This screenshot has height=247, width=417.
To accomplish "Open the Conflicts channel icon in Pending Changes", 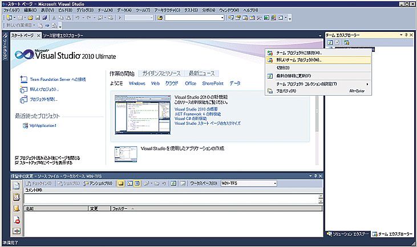I will click(16, 231).
